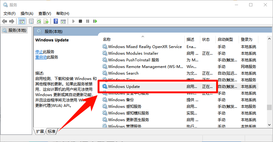Click the services list scroll-down arrow
This screenshot has height=142, width=273.
pos(269,125)
